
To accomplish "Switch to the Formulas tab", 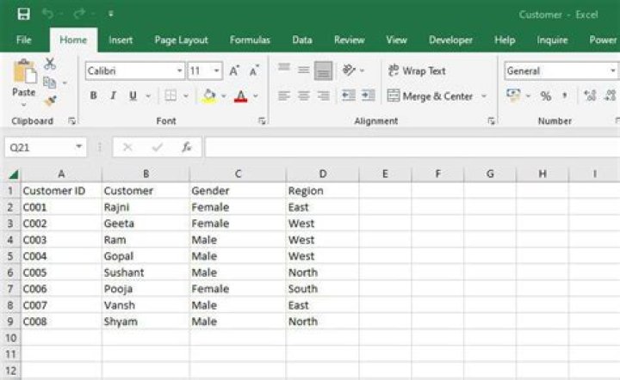I will pos(250,40).
